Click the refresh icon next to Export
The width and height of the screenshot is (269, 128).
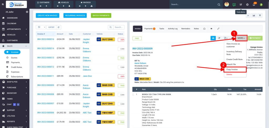click(x=59, y=27)
